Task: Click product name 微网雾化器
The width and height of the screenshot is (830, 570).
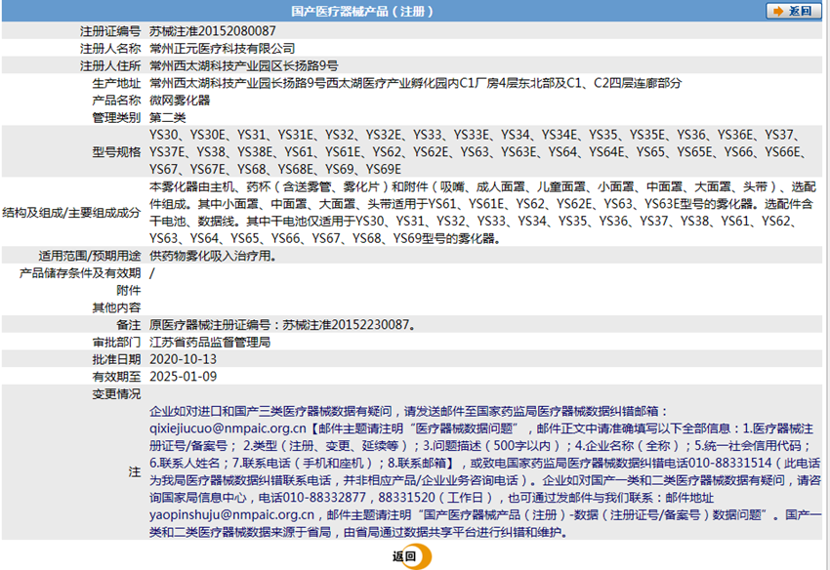Action: [x=180, y=100]
